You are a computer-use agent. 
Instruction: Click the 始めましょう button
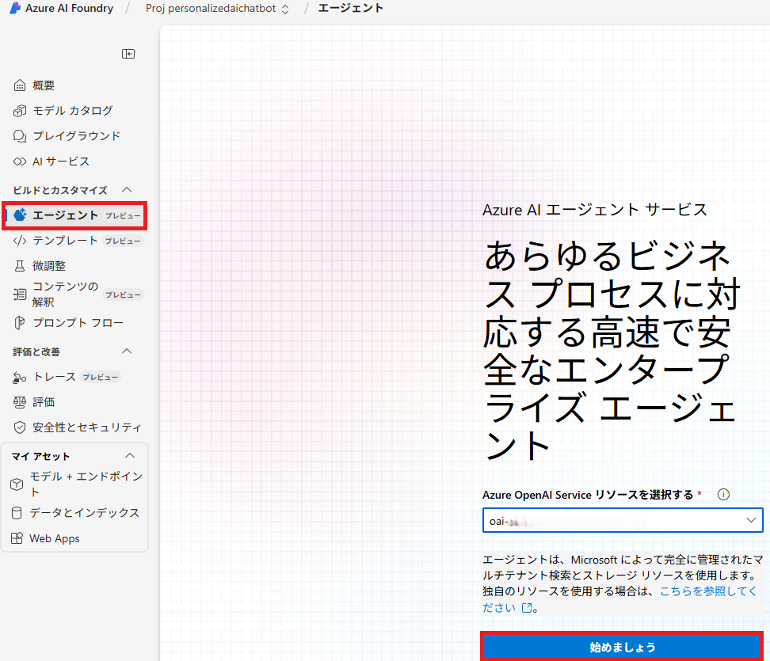click(x=622, y=647)
